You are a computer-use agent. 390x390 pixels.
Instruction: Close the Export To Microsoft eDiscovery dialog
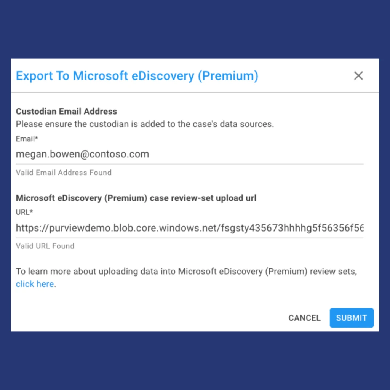[x=358, y=76]
